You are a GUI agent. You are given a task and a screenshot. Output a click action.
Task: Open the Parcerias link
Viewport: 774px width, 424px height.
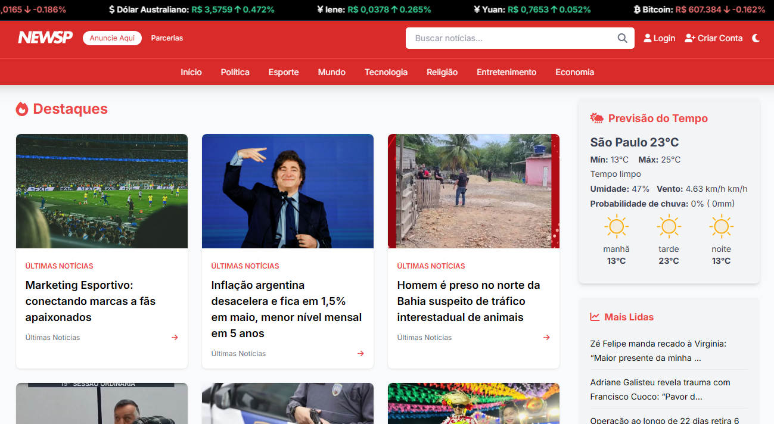click(x=167, y=38)
